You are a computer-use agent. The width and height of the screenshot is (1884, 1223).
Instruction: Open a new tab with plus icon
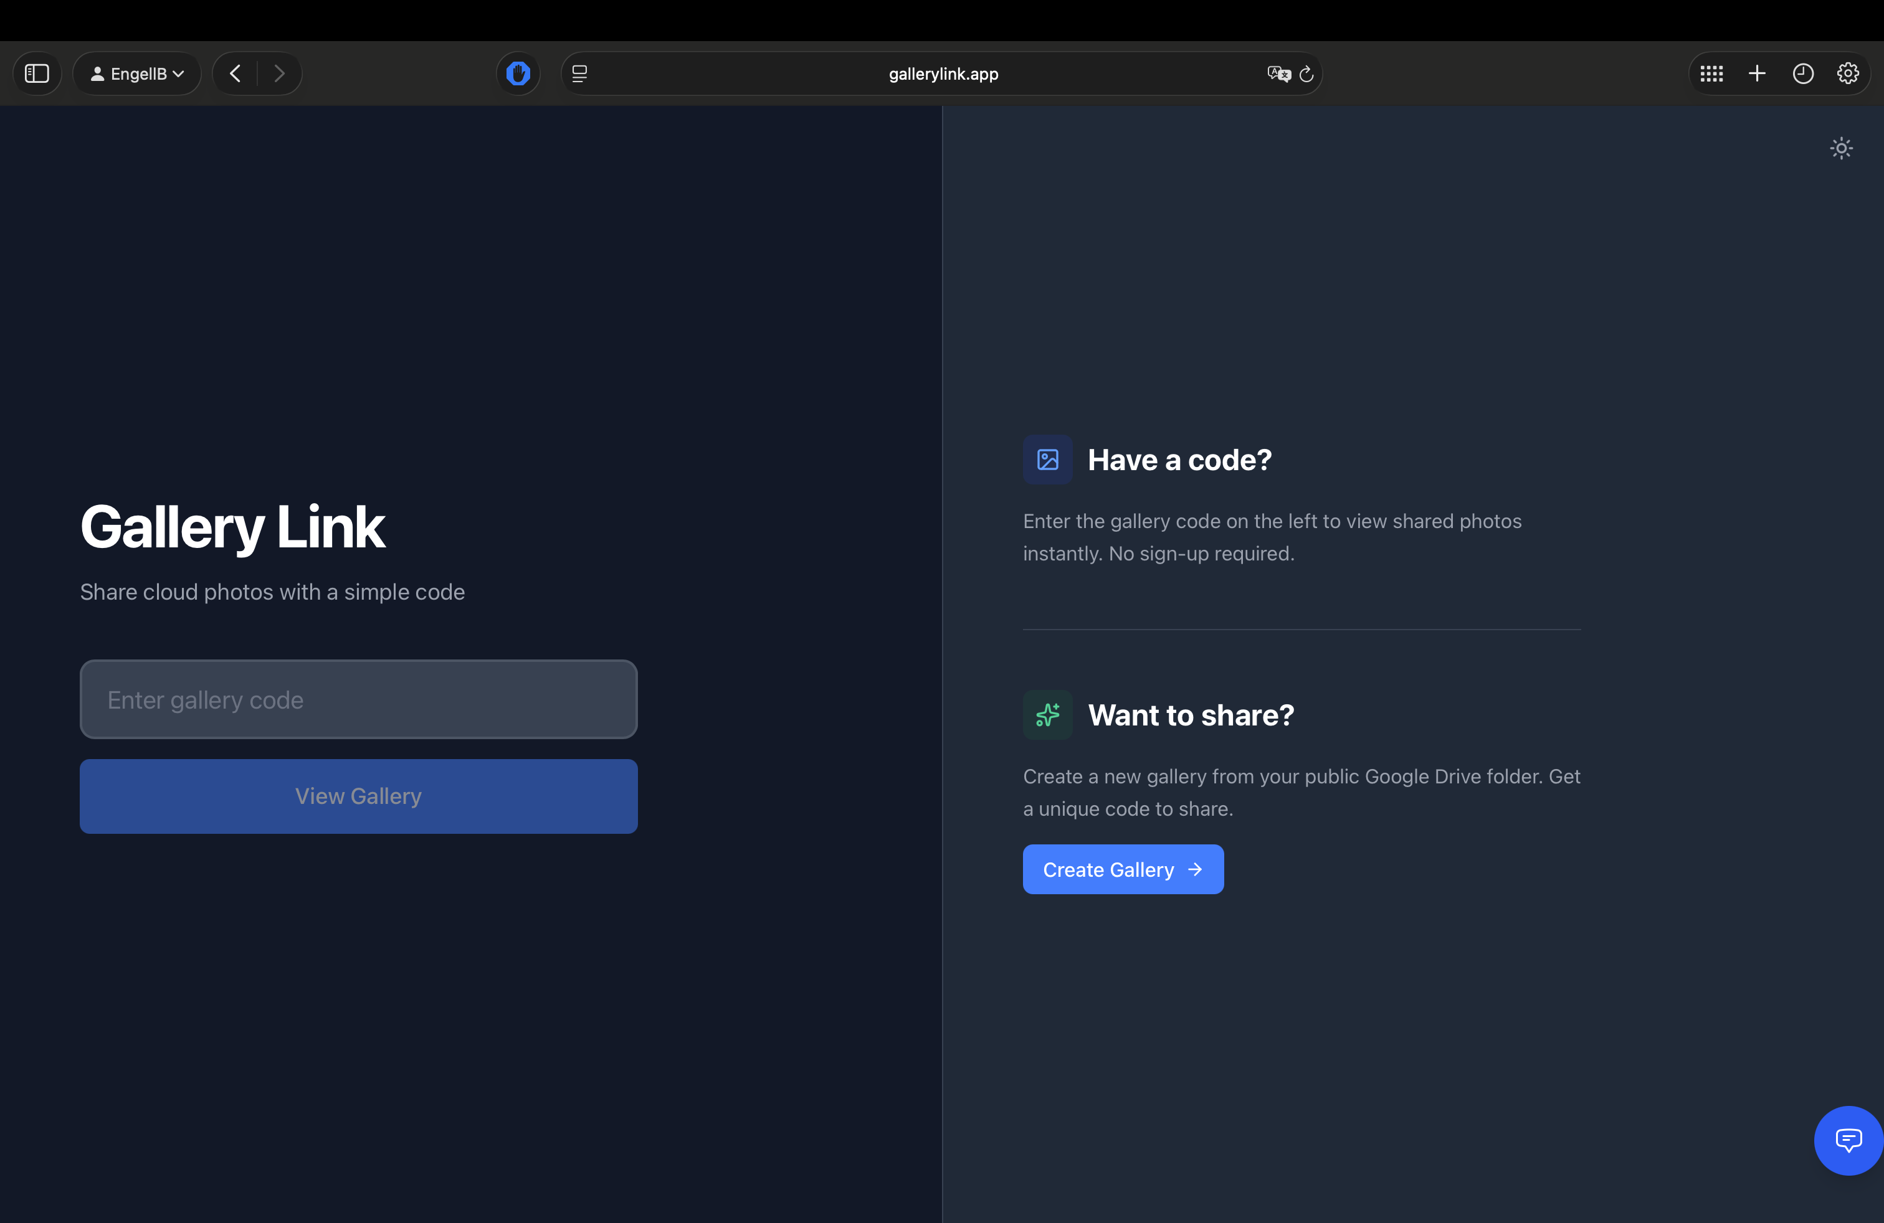(x=1756, y=73)
